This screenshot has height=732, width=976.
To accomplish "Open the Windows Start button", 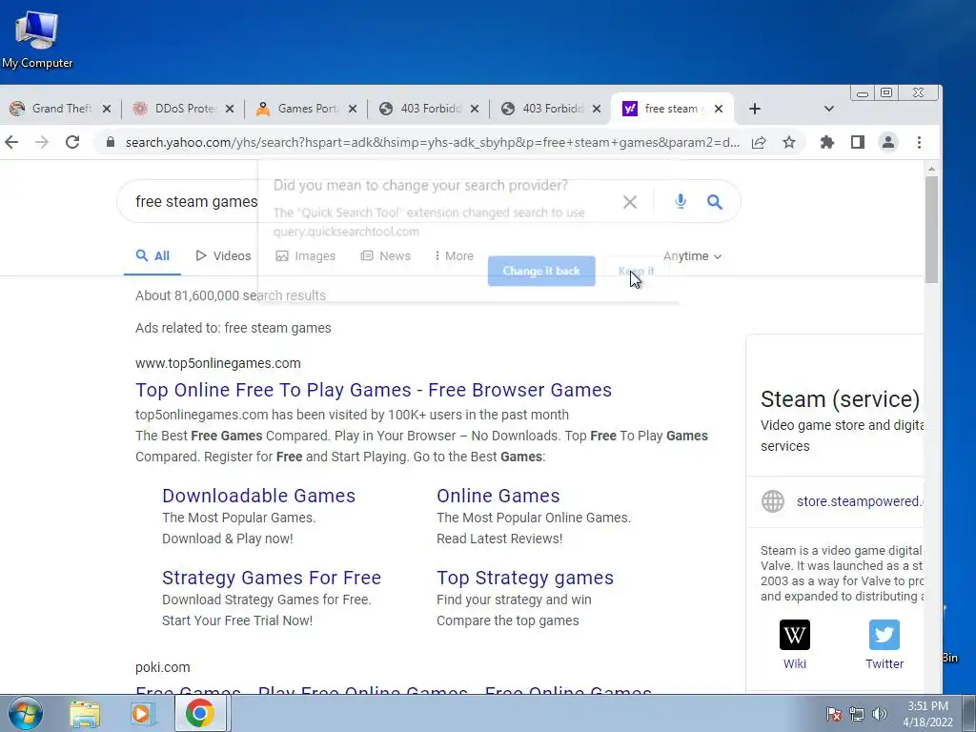I will click(25, 713).
